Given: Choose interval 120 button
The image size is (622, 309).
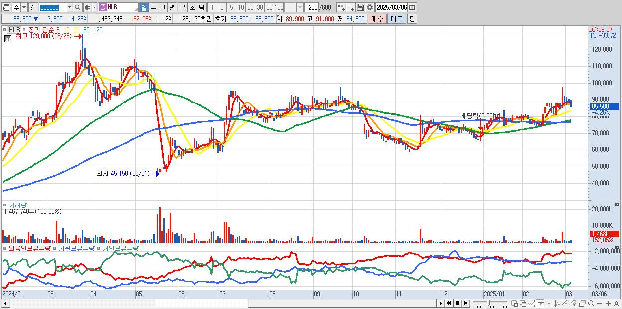Looking at the screenshot, I should pyautogui.click(x=279, y=7).
